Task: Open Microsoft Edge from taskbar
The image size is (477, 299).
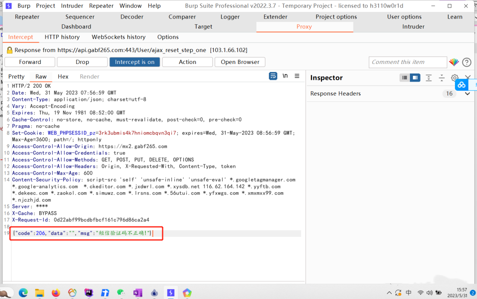Action: (23, 293)
